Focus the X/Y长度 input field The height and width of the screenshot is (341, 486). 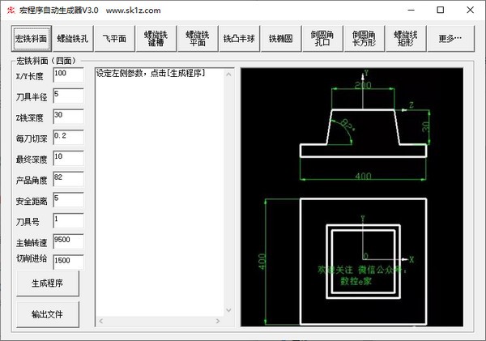click(x=68, y=75)
